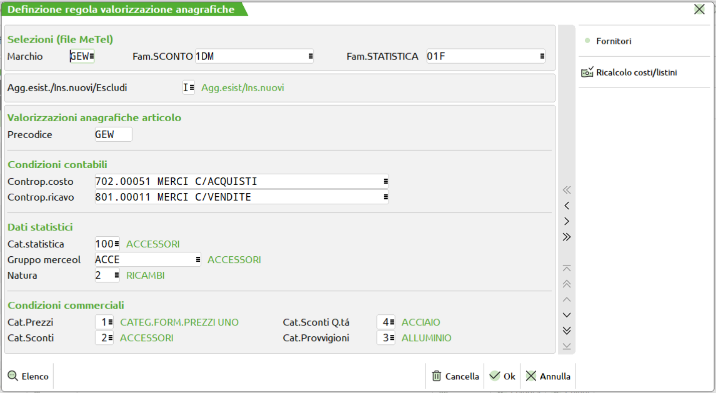Click the Elenco magnifier icon

click(13, 376)
